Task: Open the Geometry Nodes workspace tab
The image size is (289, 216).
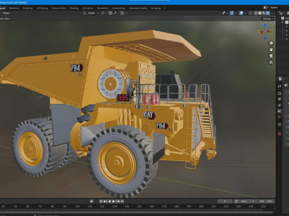Action: (x=138, y=8)
